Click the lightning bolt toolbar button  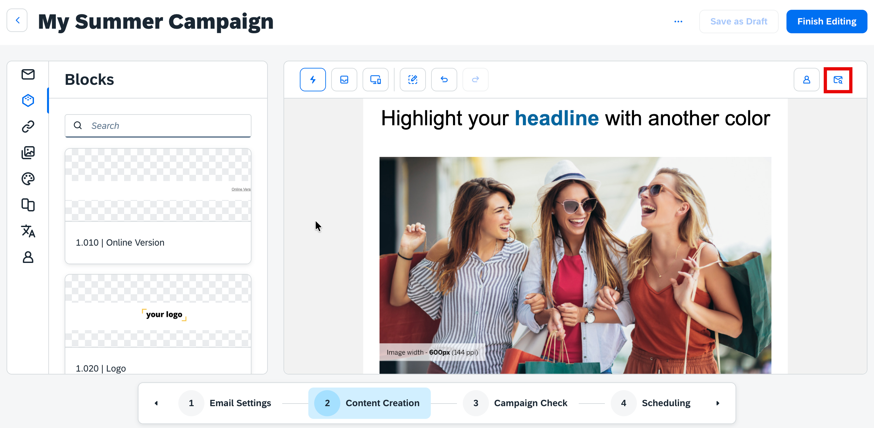(x=313, y=80)
